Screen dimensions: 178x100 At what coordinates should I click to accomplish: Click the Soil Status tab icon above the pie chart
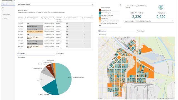point(57,54)
